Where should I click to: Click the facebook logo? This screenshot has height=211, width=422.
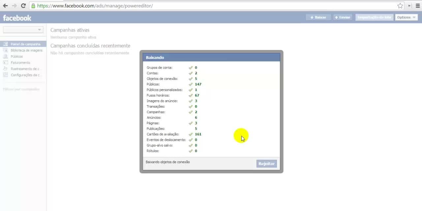17,18
